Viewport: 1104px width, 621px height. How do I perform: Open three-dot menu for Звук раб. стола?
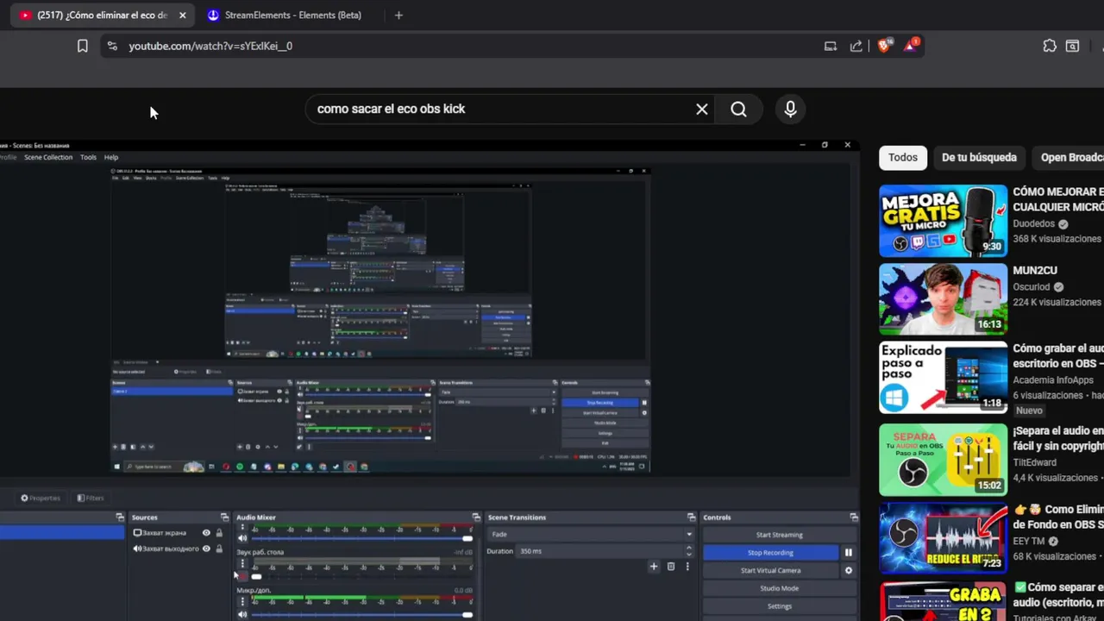click(x=242, y=564)
